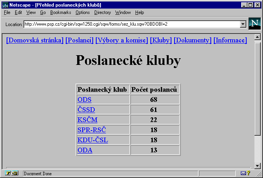Click the value 13 in ODA row
Image resolution: width=263 pixels, height=178 pixels.
click(x=154, y=150)
